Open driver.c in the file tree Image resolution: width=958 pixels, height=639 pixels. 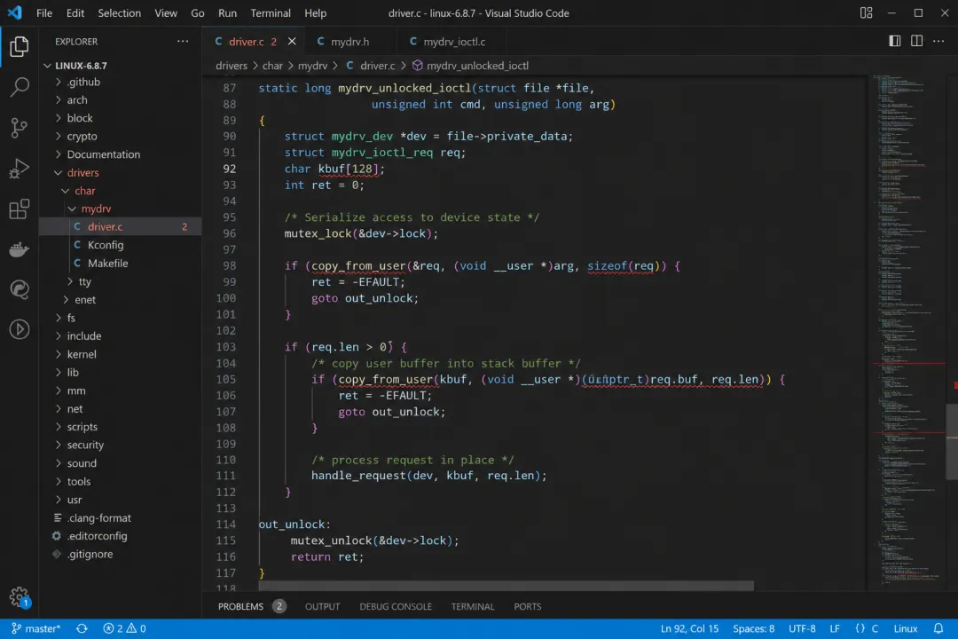121,227
